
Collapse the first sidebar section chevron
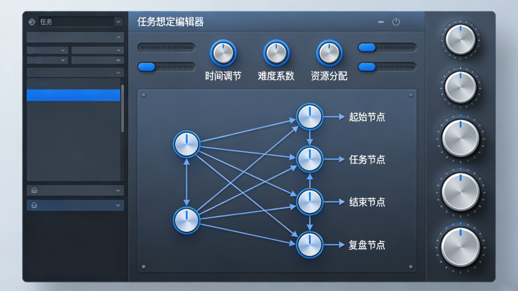point(118,37)
